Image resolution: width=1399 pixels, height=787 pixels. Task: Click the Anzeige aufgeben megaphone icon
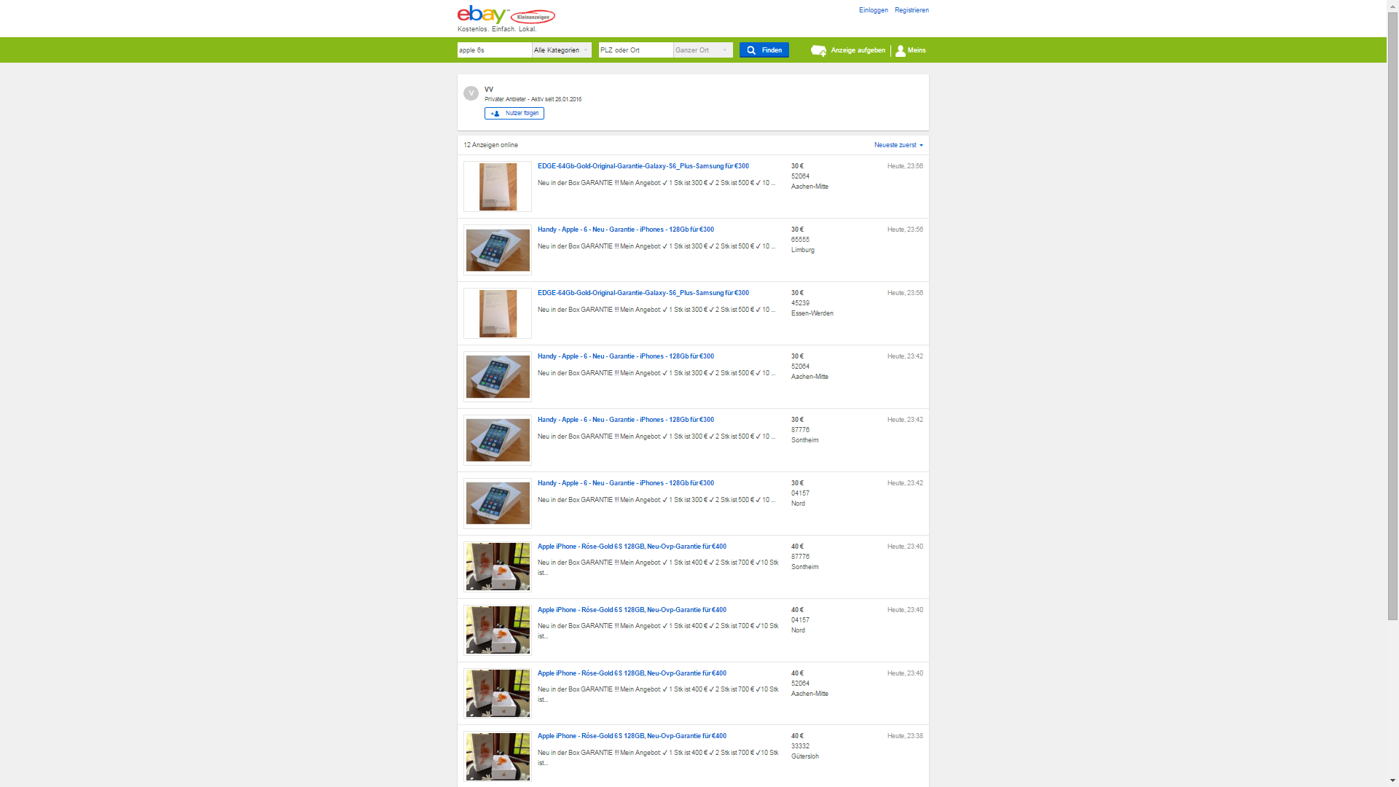tap(818, 50)
